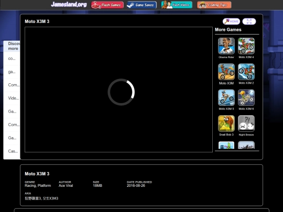283x212 pixels.
Task: Open the Moto X3M 5 game icon
Action: point(226,97)
